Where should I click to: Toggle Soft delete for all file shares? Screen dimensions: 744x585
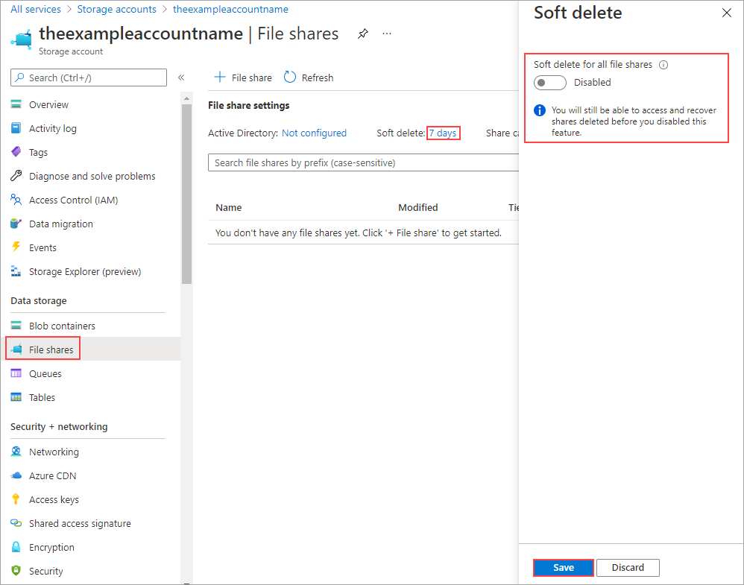[549, 83]
